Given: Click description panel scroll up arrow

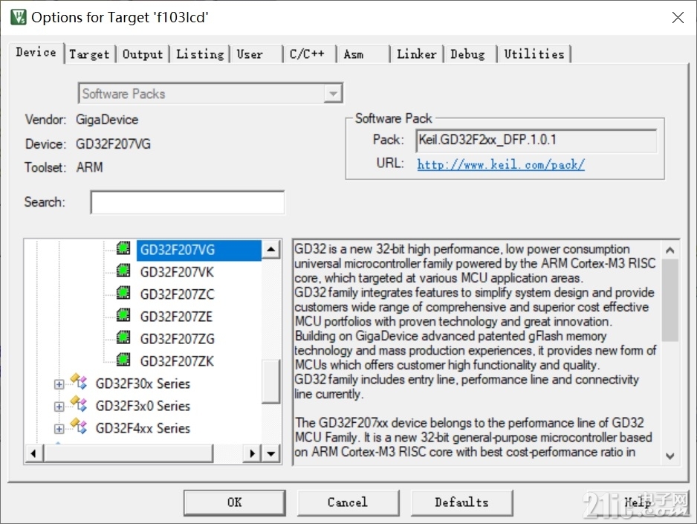Looking at the screenshot, I should click(670, 250).
